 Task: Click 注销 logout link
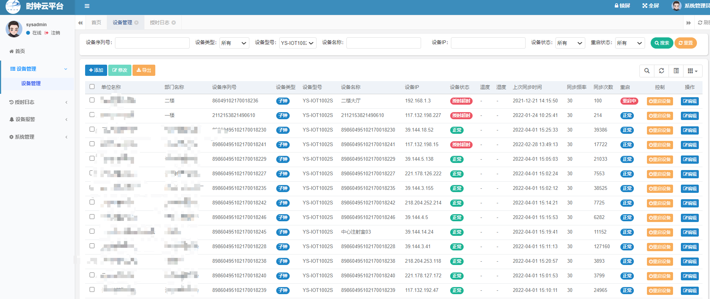click(52, 33)
